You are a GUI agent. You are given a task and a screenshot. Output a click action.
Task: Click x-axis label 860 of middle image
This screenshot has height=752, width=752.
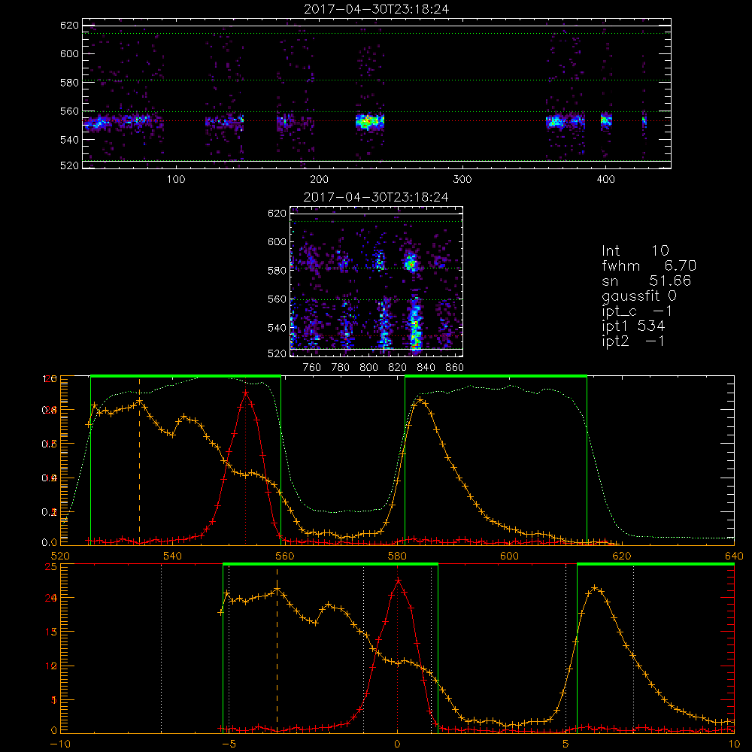point(454,368)
